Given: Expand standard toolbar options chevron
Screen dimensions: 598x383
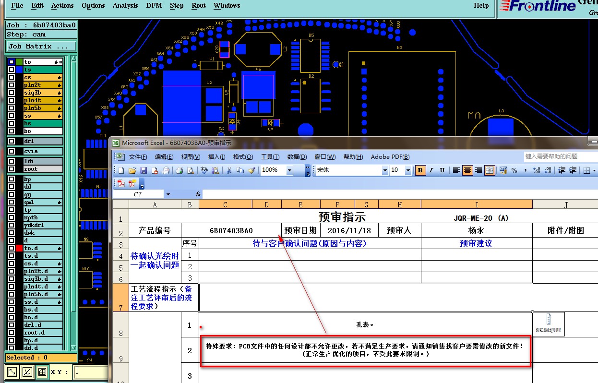Looking at the screenshot, I should click(x=308, y=170).
